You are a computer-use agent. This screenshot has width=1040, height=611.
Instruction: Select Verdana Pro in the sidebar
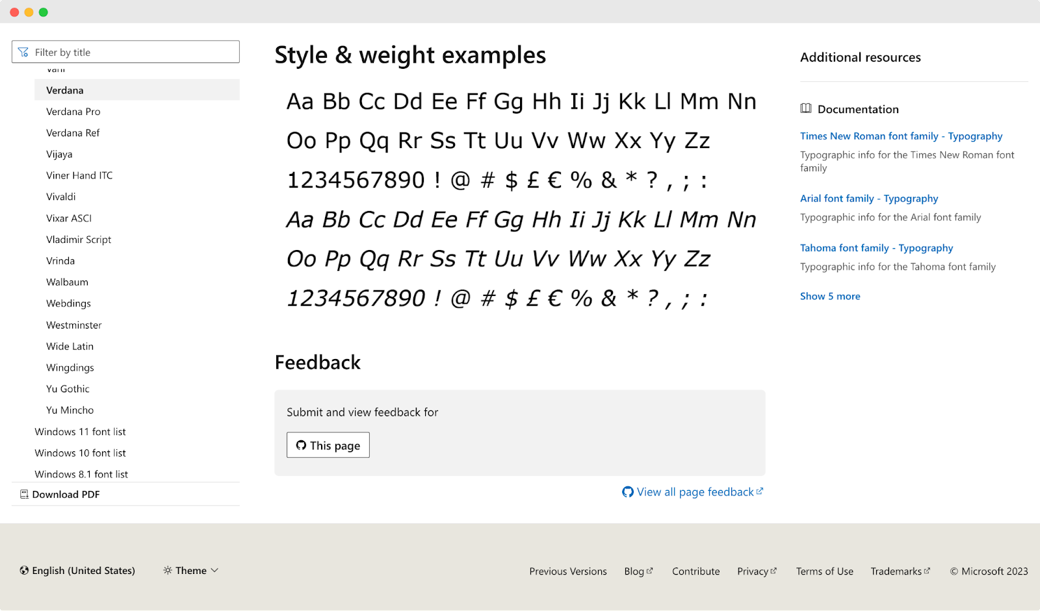coord(73,111)
